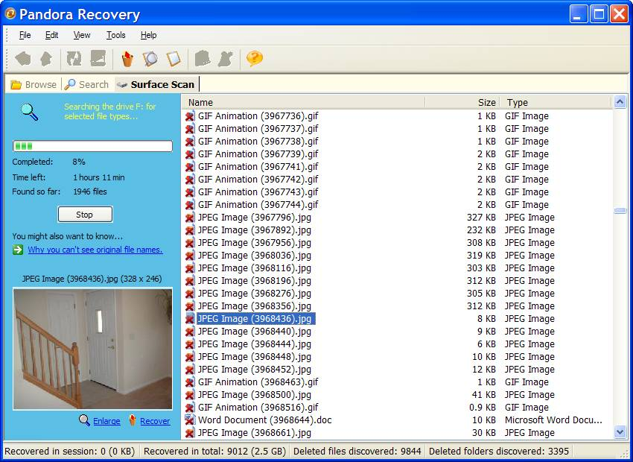Sort the list by the Type column header
The height and width of the screenshot is (462, 633).
pyautogui.click(x=556, y=102)
